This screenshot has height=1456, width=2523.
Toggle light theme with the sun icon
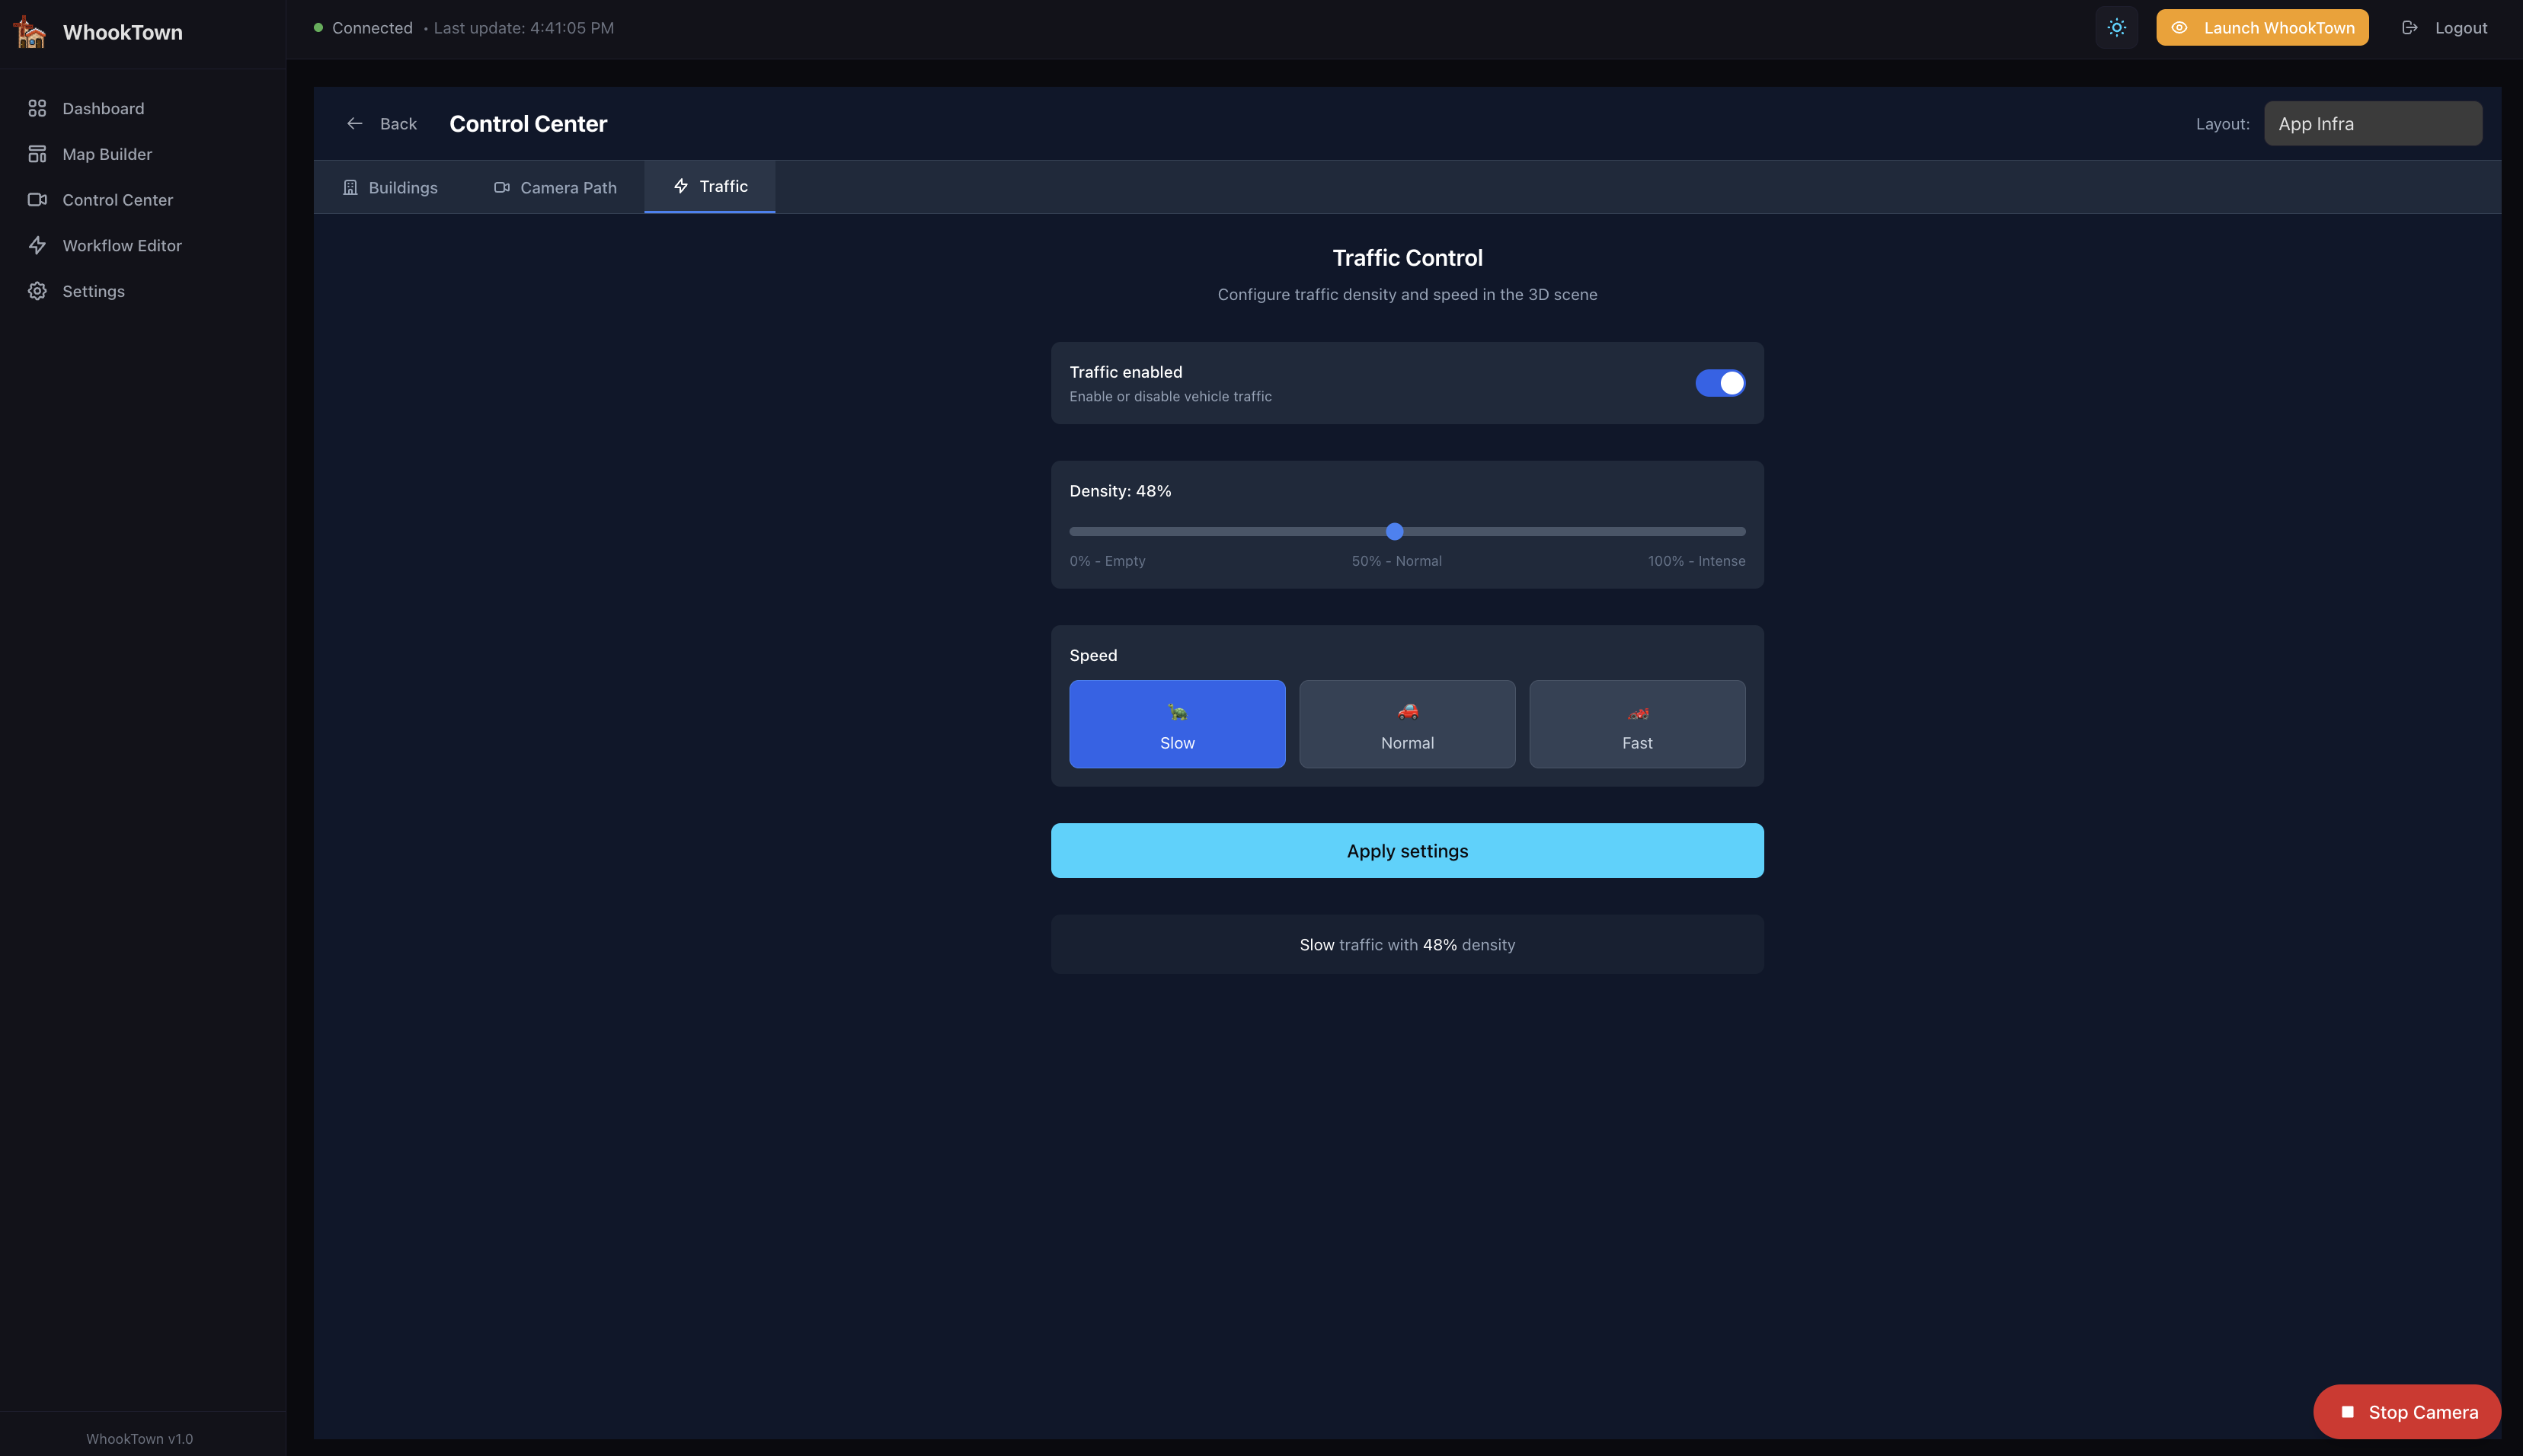tap(2116, 28)
